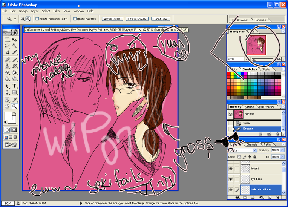Choose the Type tool

(x=14, y=86)
